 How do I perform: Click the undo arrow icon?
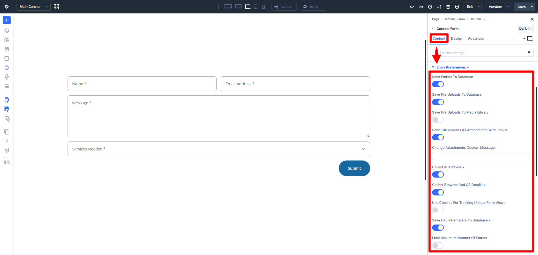(412, 7)
